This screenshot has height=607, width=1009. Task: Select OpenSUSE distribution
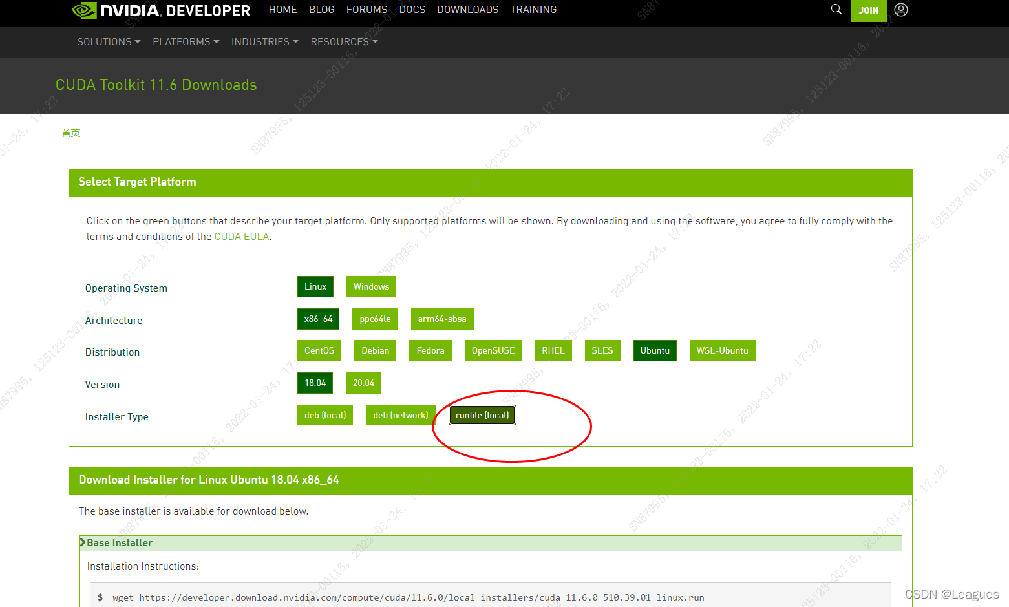pyautogui.click(x=493, y=350)
